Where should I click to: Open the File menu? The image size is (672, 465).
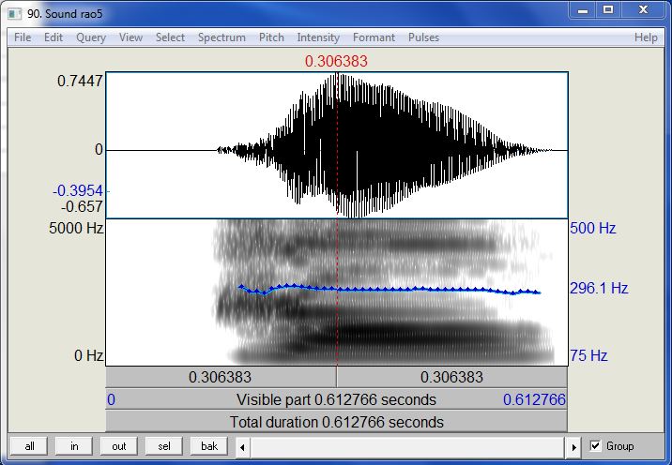[x=23, y=37]
